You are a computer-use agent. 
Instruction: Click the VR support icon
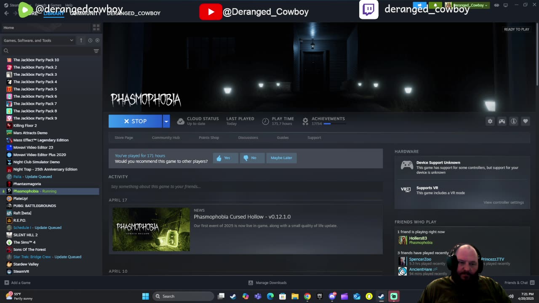[x=406, y=189]
